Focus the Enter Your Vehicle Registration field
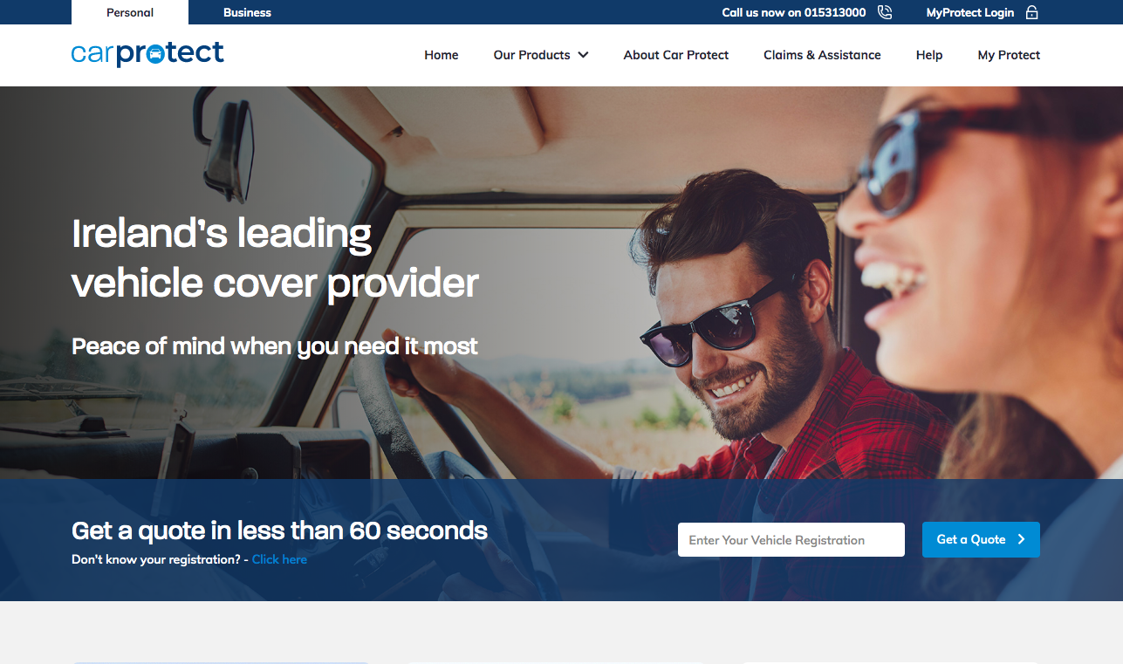Image resolution: width=1123 pixels, height=664 pixels. pyautogui.click(x=791, y=540)
